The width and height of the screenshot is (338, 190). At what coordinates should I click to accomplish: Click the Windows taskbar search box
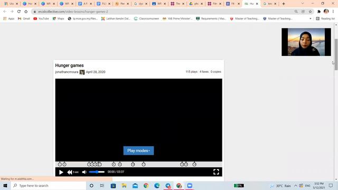(x=49, y=186)
